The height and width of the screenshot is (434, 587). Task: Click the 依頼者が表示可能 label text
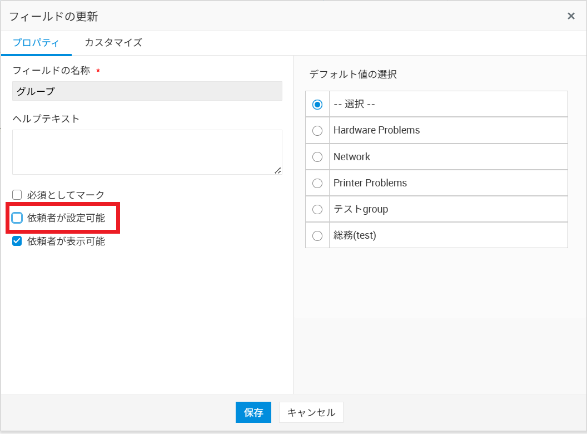click(66, 241)
